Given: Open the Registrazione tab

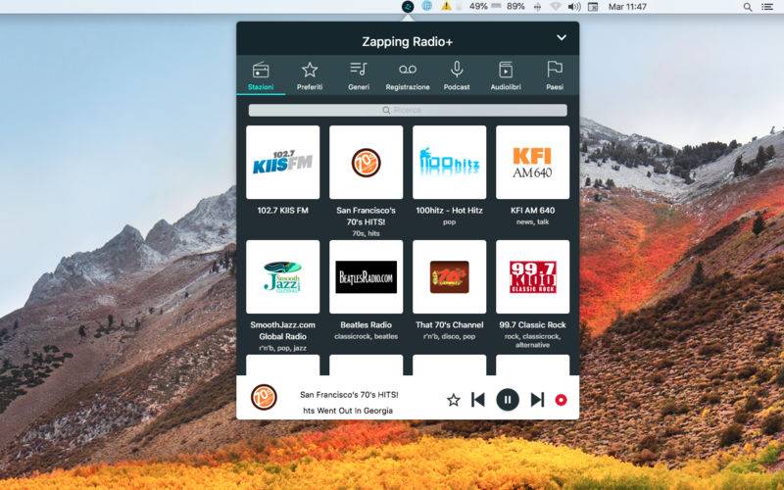Looking at the screenshot, I should coord(408,75).
